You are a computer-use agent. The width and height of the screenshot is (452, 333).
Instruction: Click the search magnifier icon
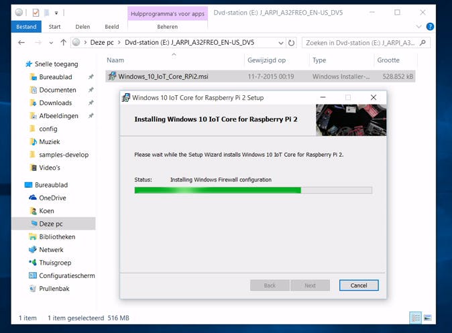422,43
